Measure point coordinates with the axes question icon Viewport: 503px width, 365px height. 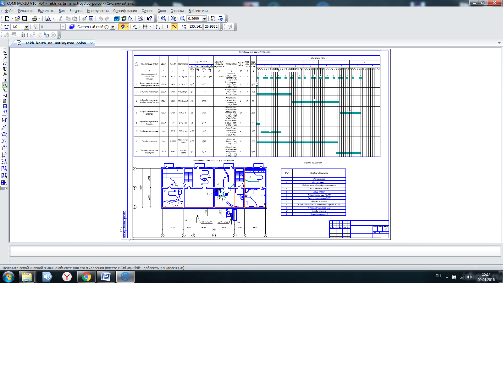pyautogui.click(x=4, y=120)
